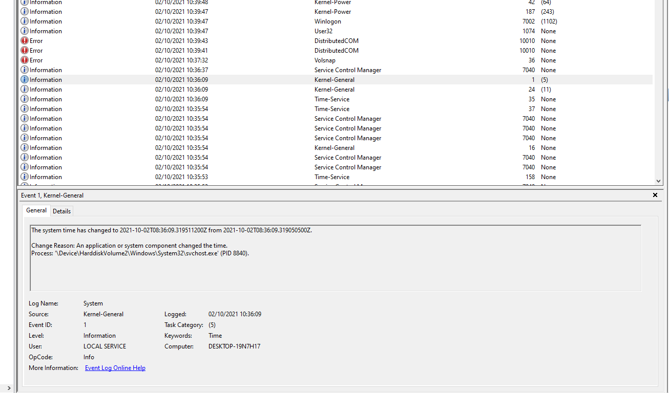The height and width of the screenshot is (393, 669).
Task: Click event ID 158 cell
Action: point(530,177)
